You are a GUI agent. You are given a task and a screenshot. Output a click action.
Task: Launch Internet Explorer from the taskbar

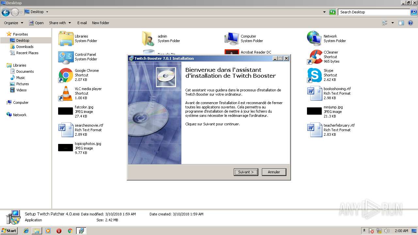pos(26,231)
